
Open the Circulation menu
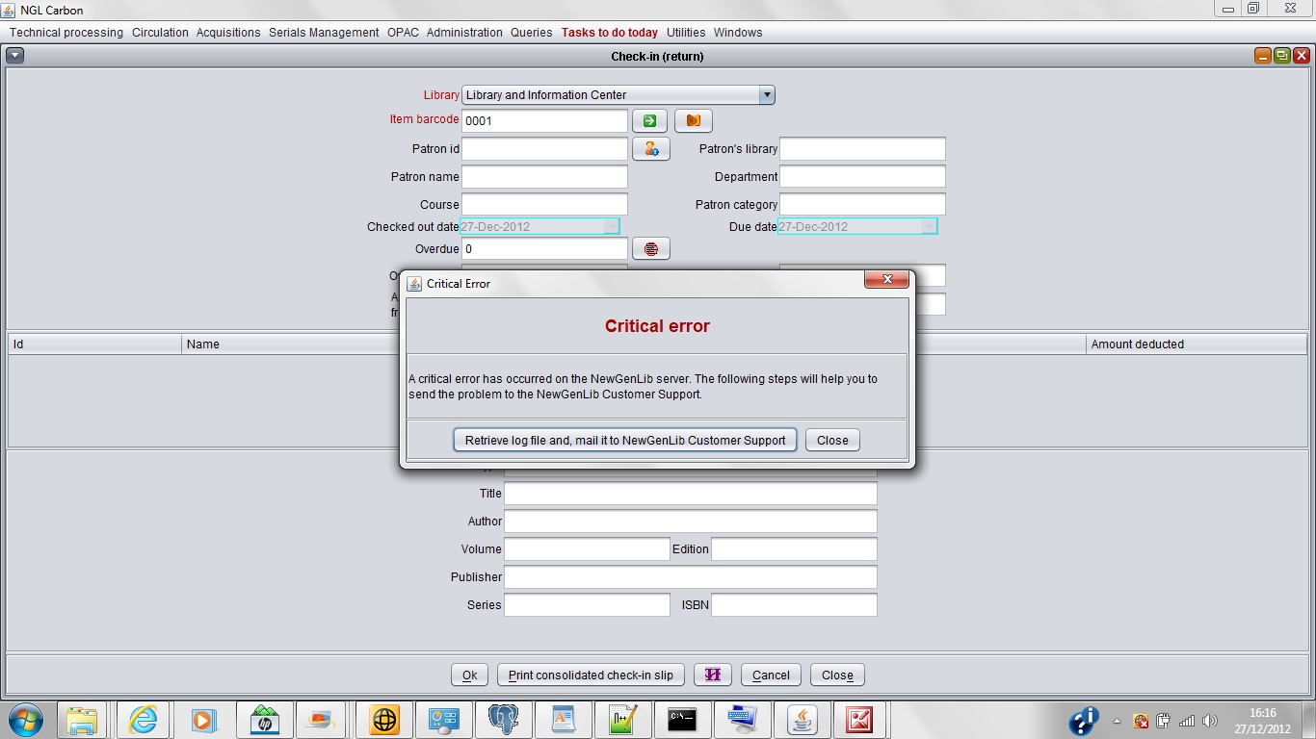tap(160, 33)
